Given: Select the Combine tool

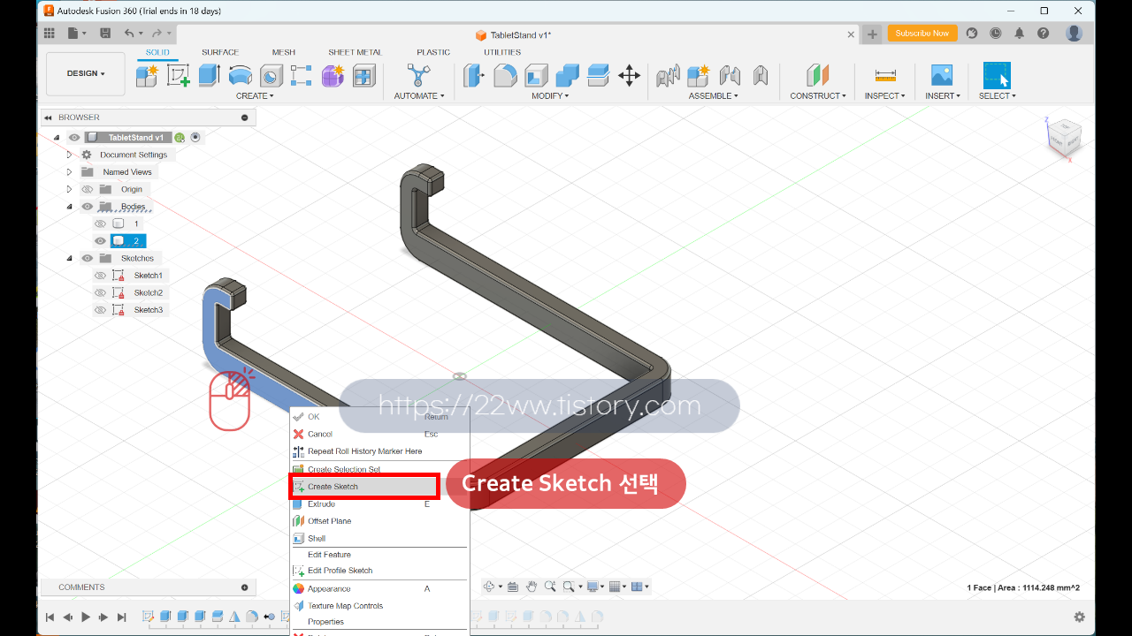Looking at the screenshot, I should pyautogui.click(x=567, y=76).
